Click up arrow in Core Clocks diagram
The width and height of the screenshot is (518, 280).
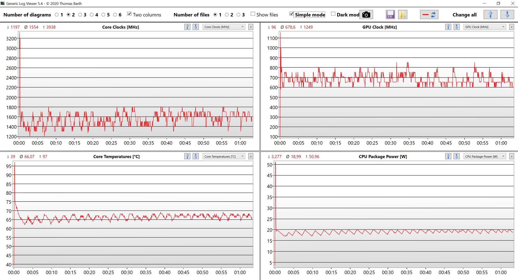[187, 27]
